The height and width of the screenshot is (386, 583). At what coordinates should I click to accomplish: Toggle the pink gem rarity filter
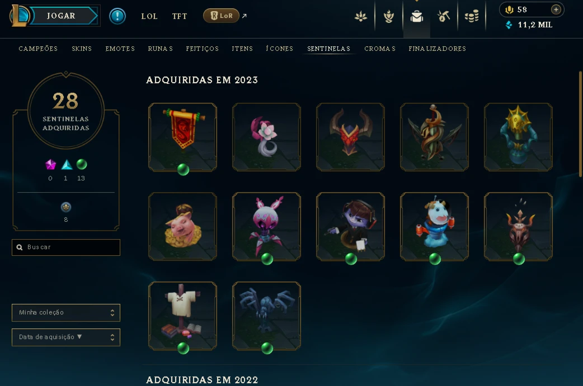coord(50,164)
